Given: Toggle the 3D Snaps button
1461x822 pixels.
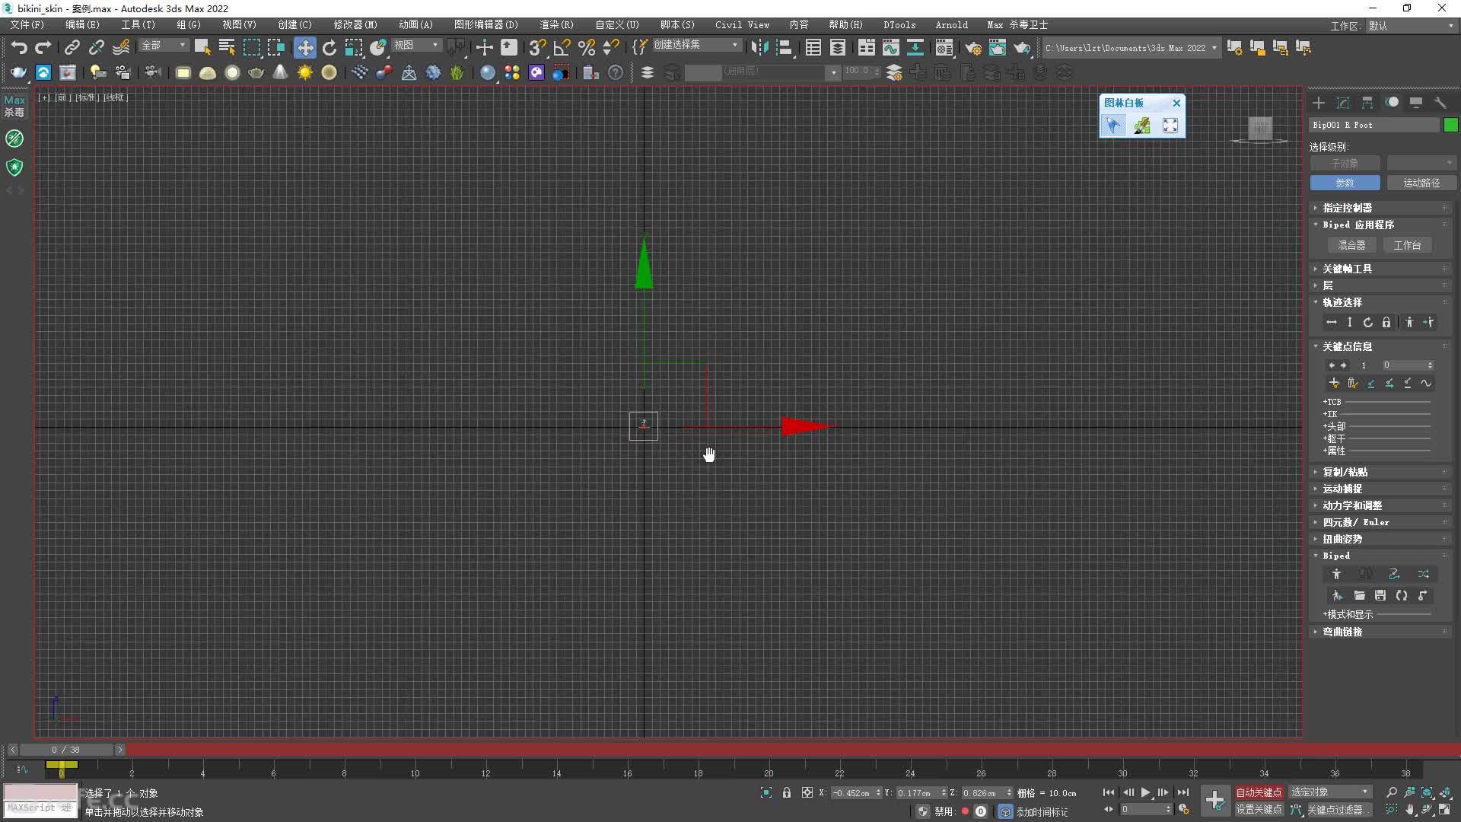Looking at the screenshot, I should [537, 47].
